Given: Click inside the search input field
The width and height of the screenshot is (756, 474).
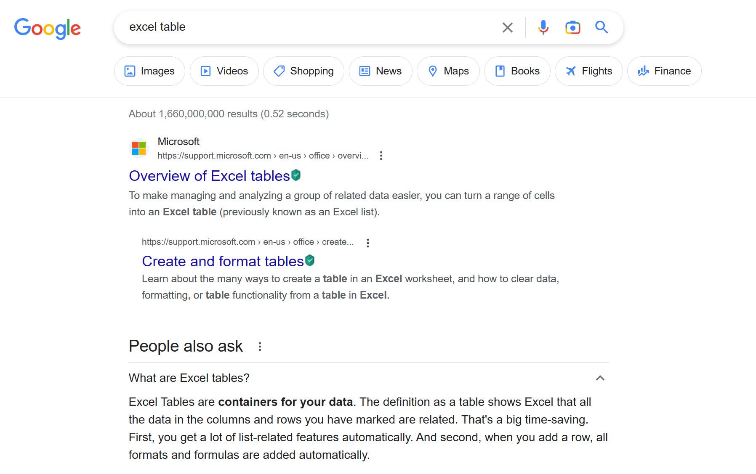Looking at the screenshot, I should [295, 27].
